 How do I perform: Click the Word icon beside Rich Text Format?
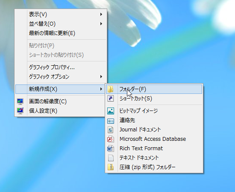[x=111, y=148]
